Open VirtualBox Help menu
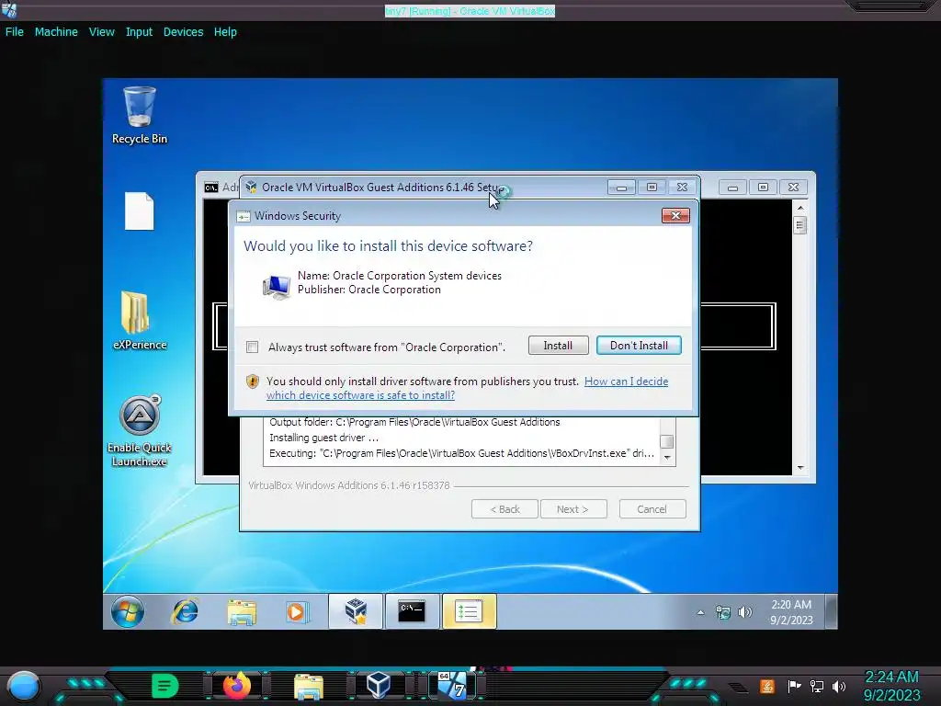 pyautogui.click(x=225, y=32)
